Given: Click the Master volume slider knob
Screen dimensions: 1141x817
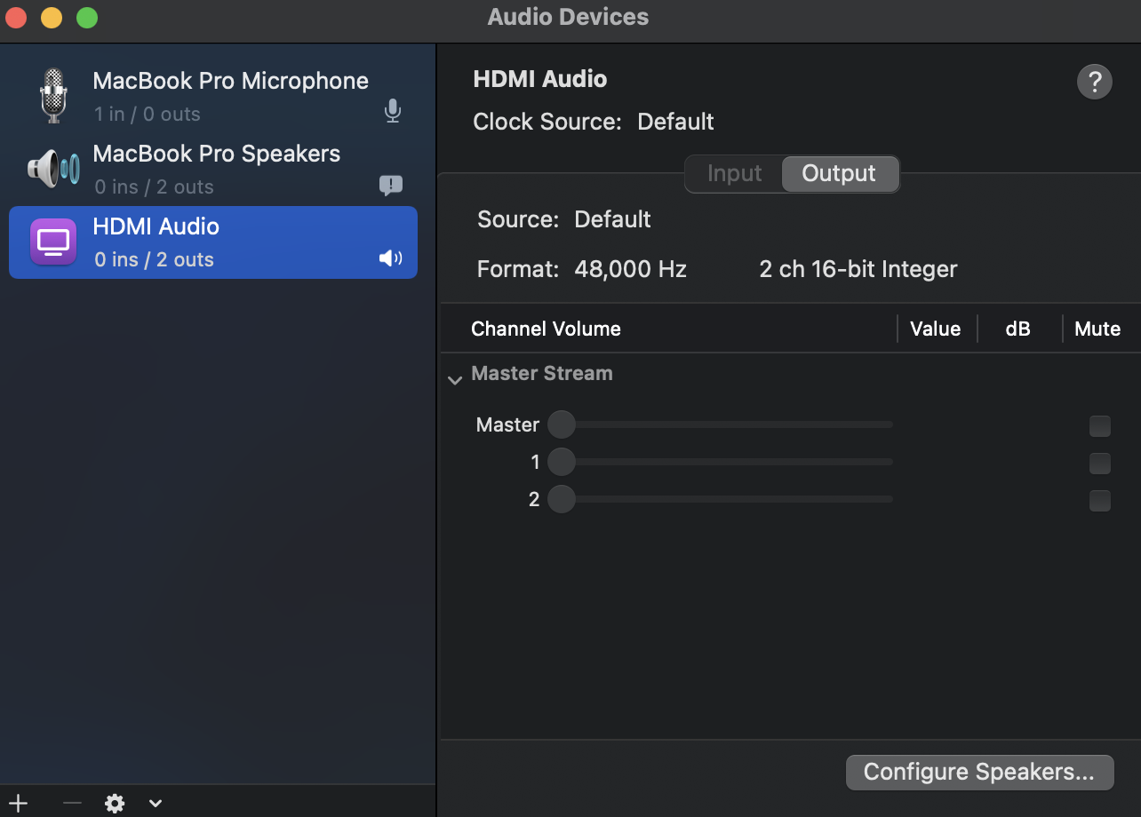Looking at the screenshot, I should tap(562, 425).
